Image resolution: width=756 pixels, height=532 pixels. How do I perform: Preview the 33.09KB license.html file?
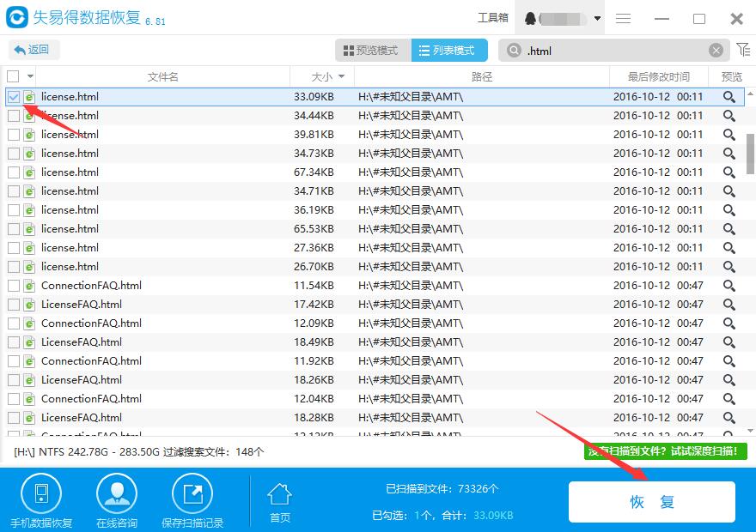[x=729, y=97]
